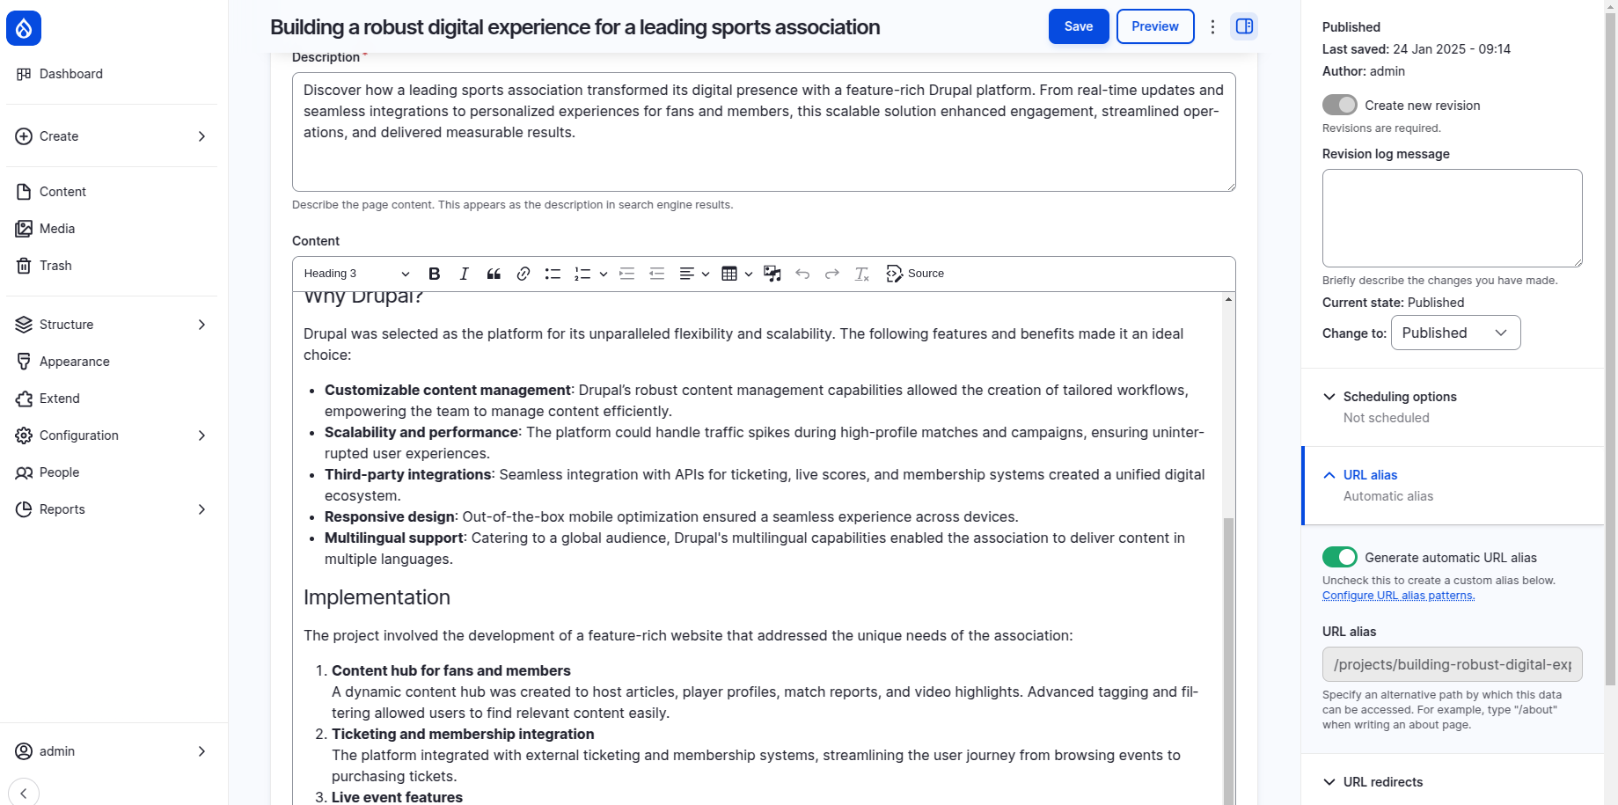Insert a table into content
This screenshot has width=1618, height=805.
click(x=729, y=274)
